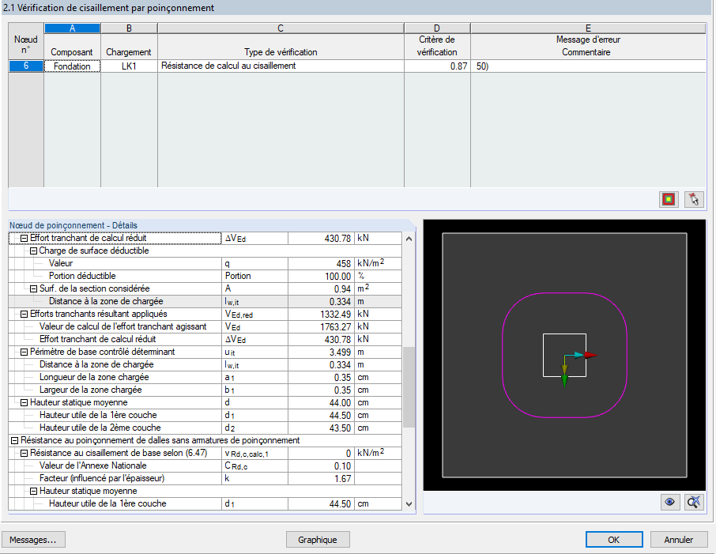Click the pick-node cursor icon
Screen dimensions: 716x554
[694, 200]
